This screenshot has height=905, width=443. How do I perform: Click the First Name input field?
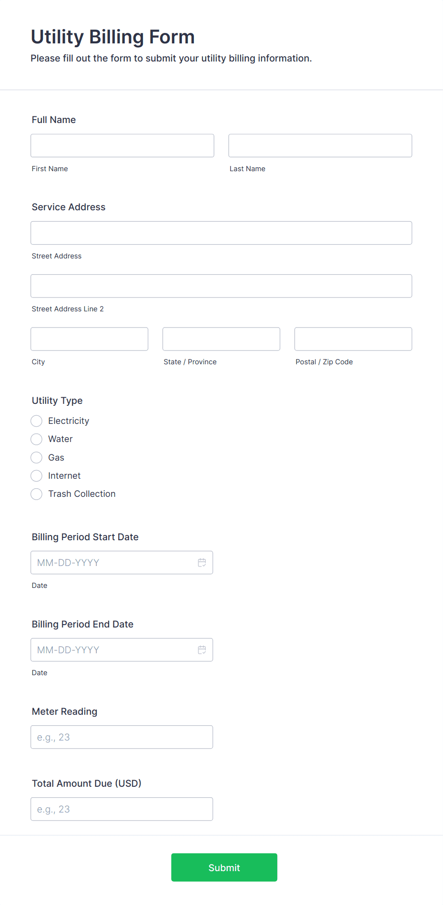[122, 145]
